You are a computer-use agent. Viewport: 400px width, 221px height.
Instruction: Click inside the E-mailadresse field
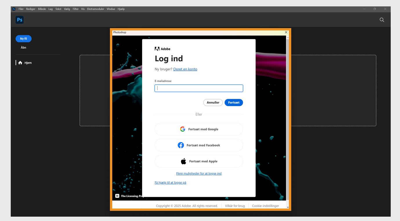click(199, 88)
